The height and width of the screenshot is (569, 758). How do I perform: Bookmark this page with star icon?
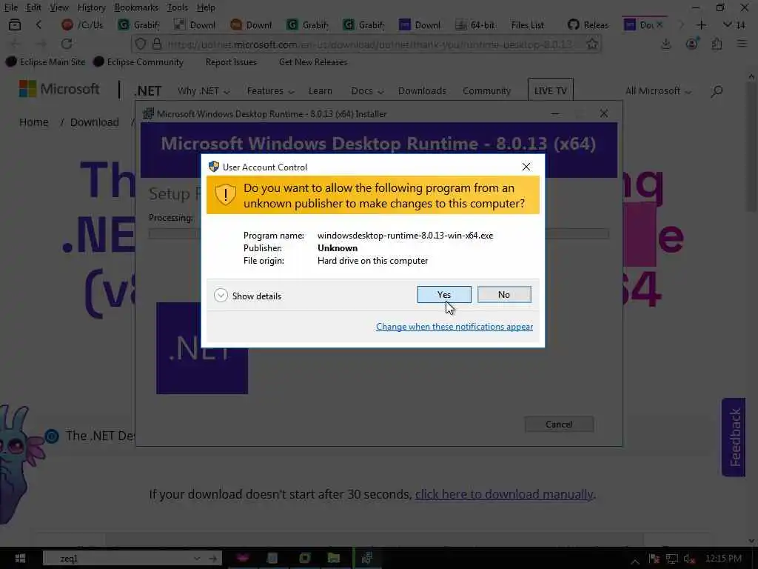click(591, 44)
